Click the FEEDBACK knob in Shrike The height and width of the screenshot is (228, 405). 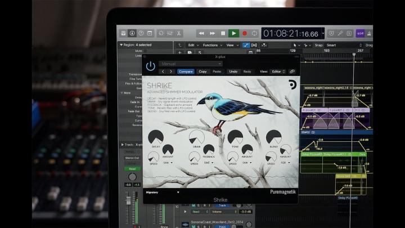pos(209,150)
